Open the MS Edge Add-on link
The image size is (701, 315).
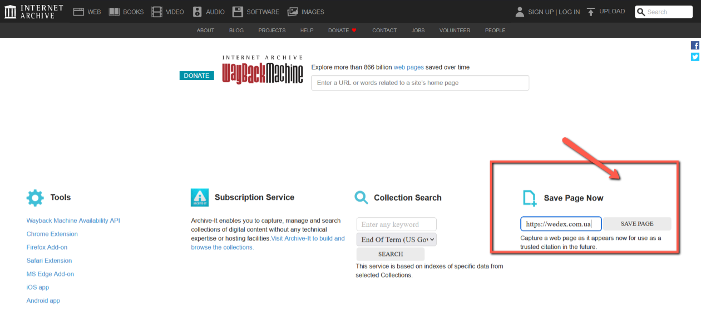pyautogui.click(x=50, y=274)
